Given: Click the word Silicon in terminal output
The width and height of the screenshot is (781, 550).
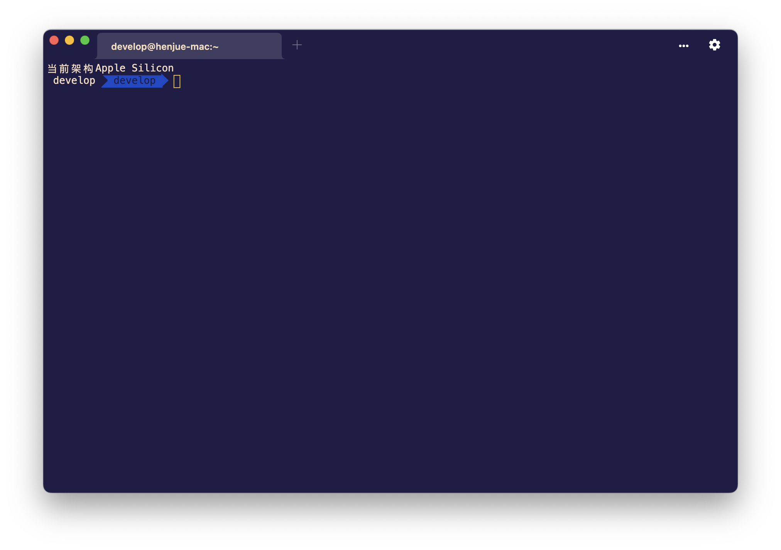Looking at the screenshot, I should pos(152,68).
